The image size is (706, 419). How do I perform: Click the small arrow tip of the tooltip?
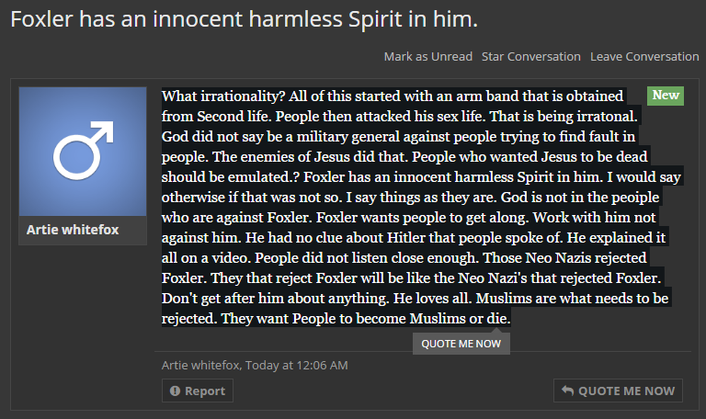496,331
